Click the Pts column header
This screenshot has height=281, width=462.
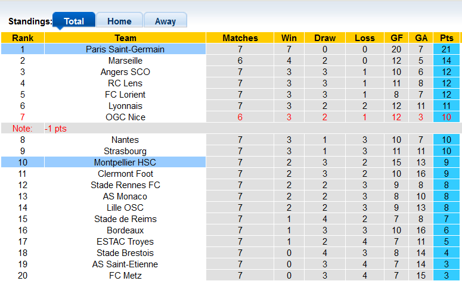[x=447, y=38]
